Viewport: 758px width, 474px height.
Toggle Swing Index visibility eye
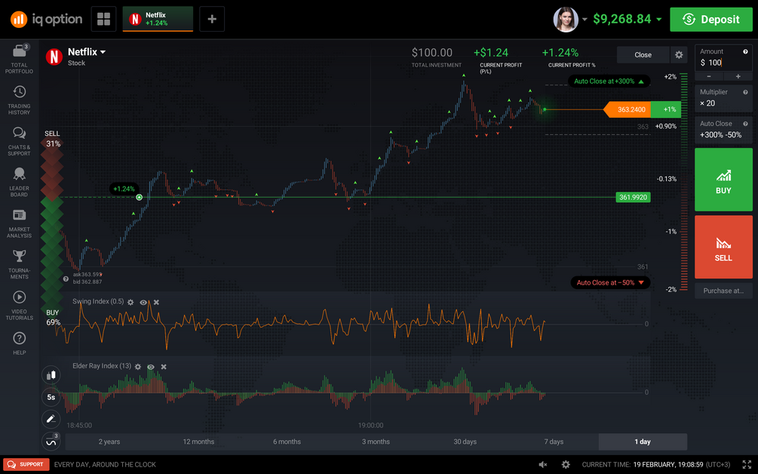tap(143, 303)
